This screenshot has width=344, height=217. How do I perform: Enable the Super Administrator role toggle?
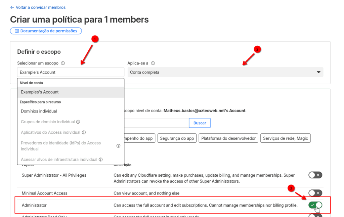pyautogui.click(x=315, y=175)
